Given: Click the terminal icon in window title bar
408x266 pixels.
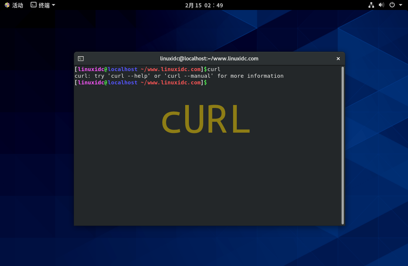Looking at the screenshot, I should point(80,58).
